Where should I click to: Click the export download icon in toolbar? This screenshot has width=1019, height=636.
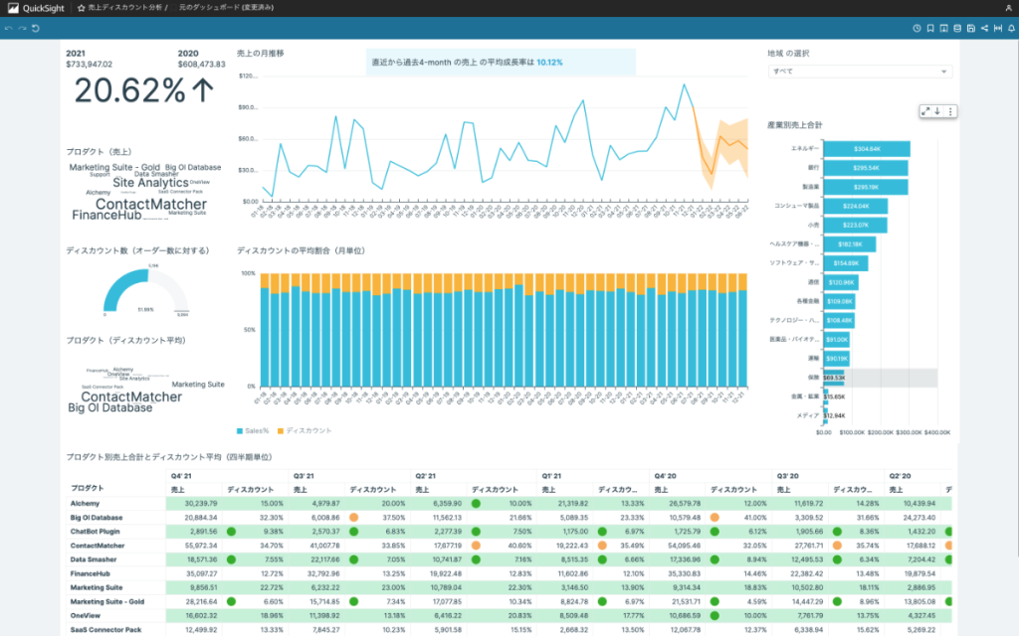point(943,29)
